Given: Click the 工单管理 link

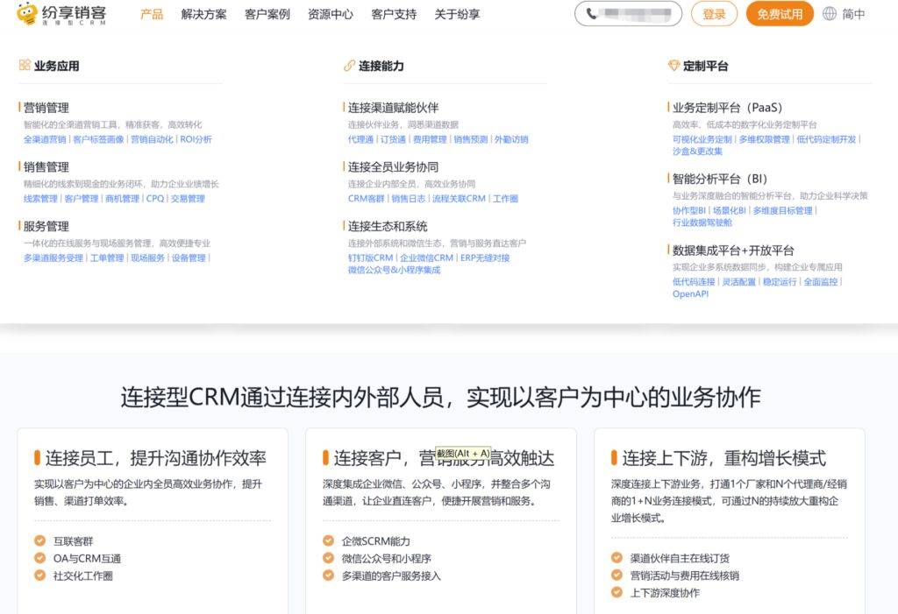Looking at the screenshot, I should pyautogui.click(x=107, y=258).
